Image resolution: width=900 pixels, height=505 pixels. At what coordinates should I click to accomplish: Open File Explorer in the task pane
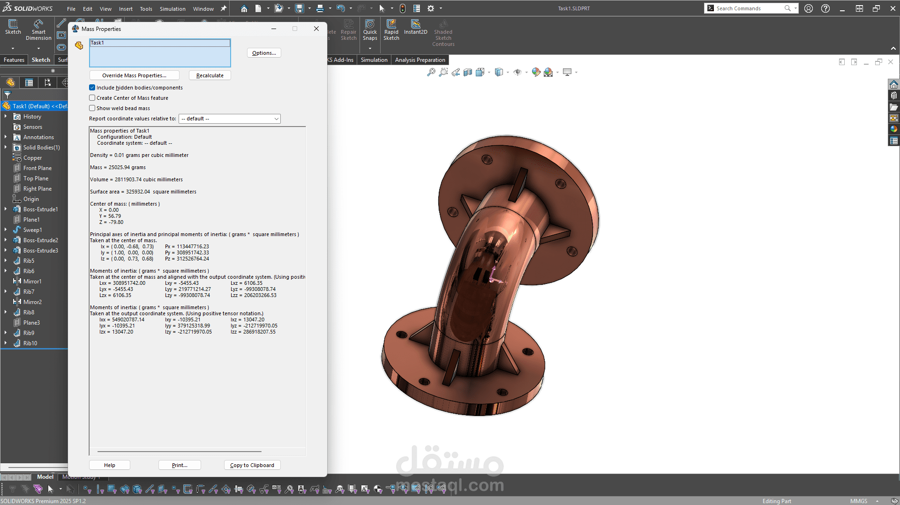894,107
